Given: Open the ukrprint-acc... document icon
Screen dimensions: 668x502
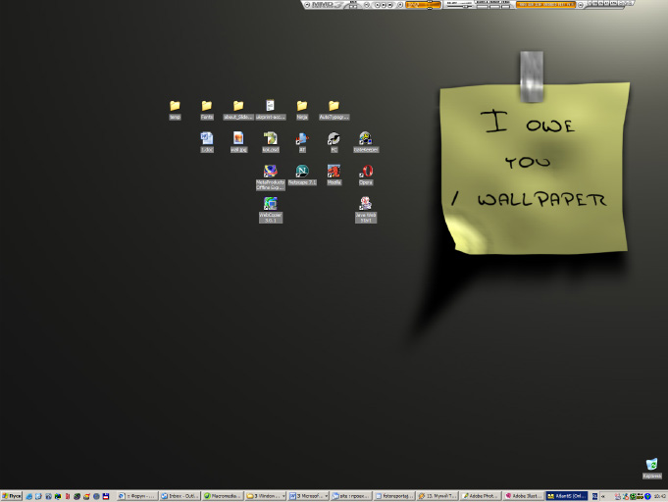Looking at the screenshot, I should pyautogui.click(x=270, y=110).
